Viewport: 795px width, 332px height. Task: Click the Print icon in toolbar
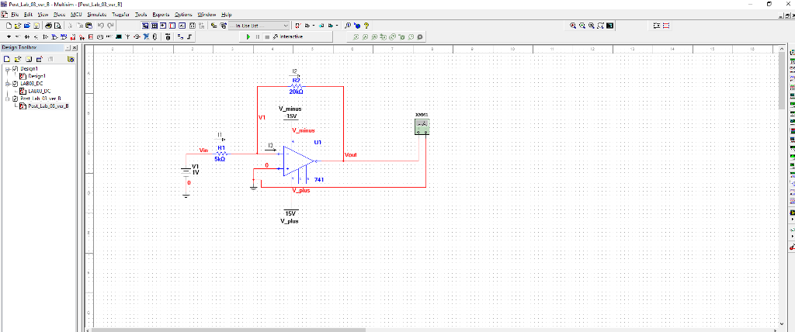47,26
